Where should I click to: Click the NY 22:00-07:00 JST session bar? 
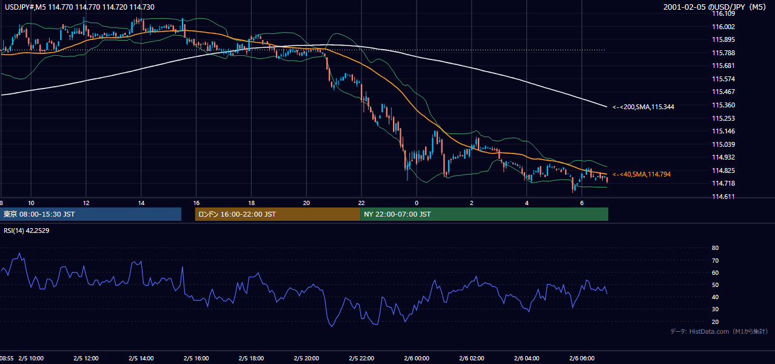point(484,214)
